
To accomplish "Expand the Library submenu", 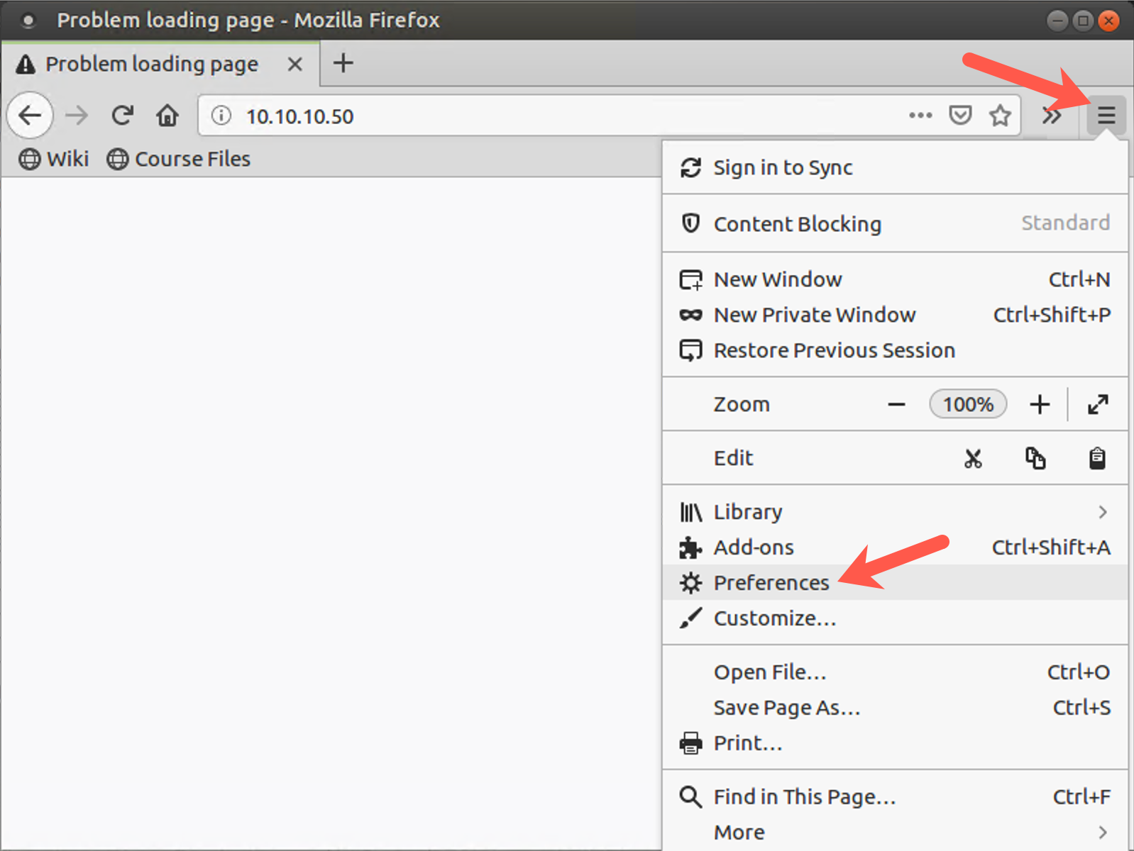I will [895, 512].
